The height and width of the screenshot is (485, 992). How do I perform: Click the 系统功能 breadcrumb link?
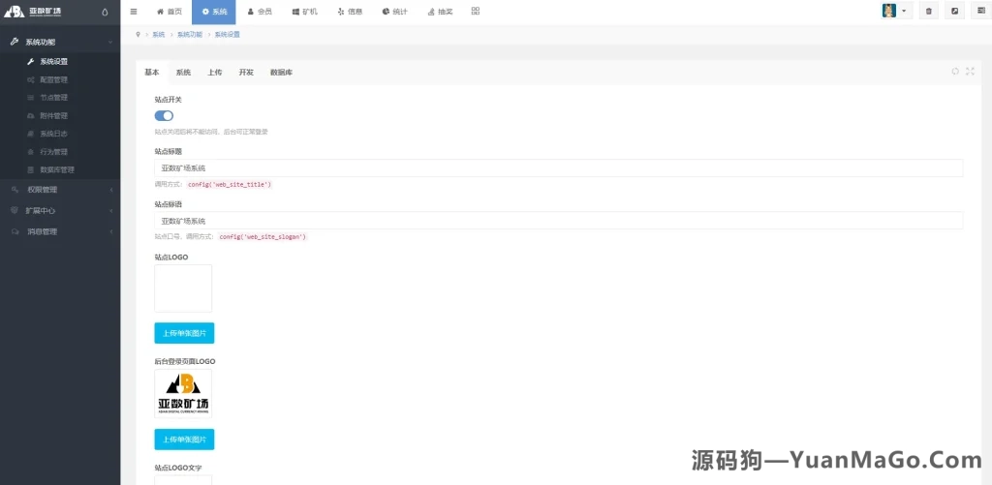190,34
